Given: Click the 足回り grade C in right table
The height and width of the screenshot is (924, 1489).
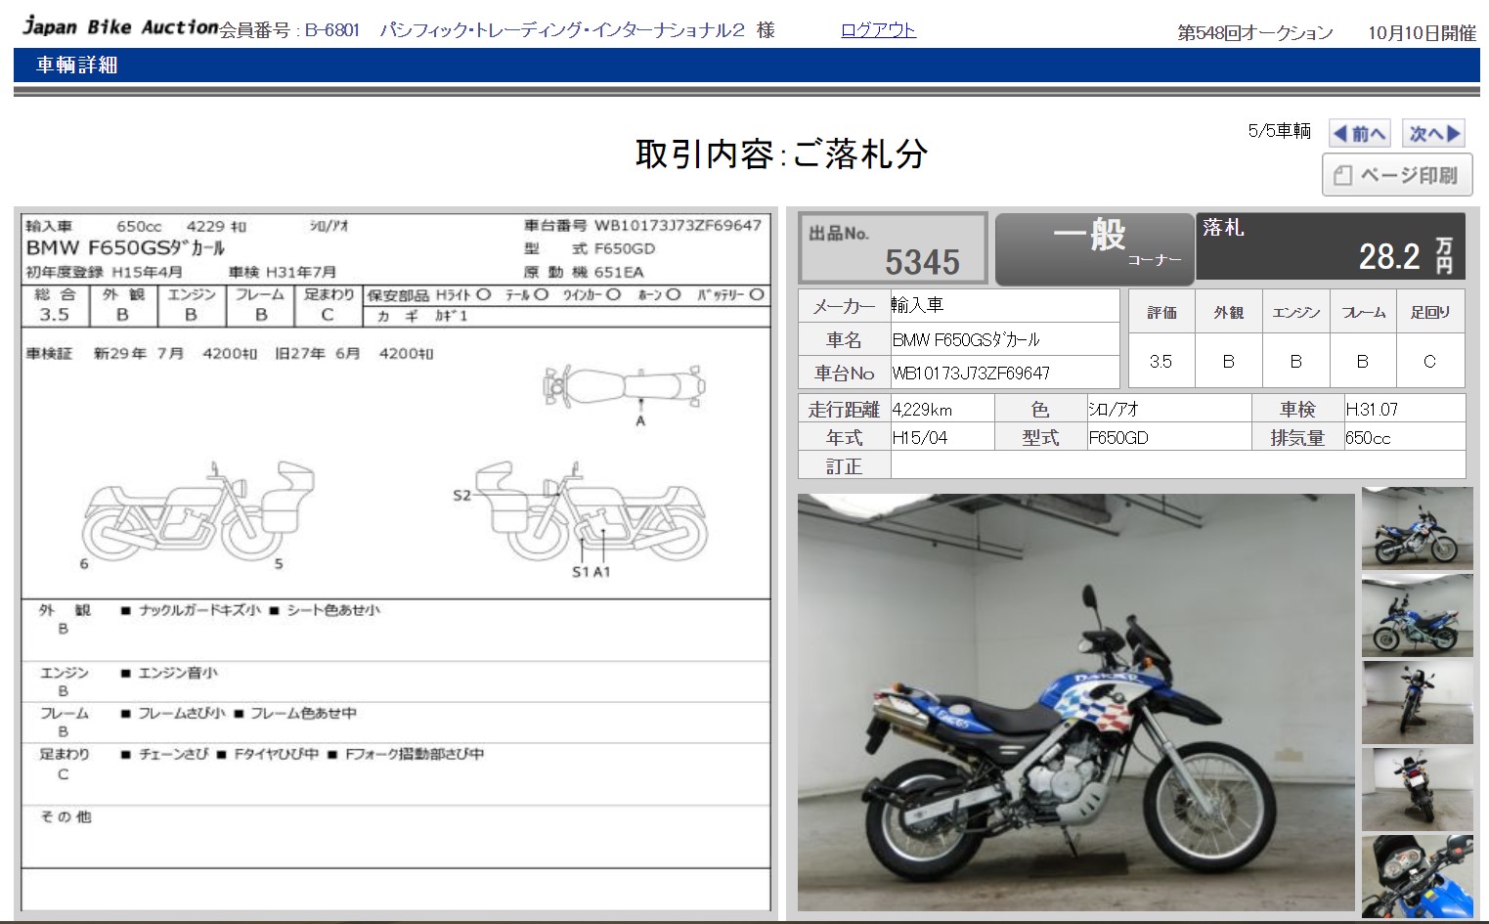Looking at the screenshot, I should click(x=1429, y=362).
